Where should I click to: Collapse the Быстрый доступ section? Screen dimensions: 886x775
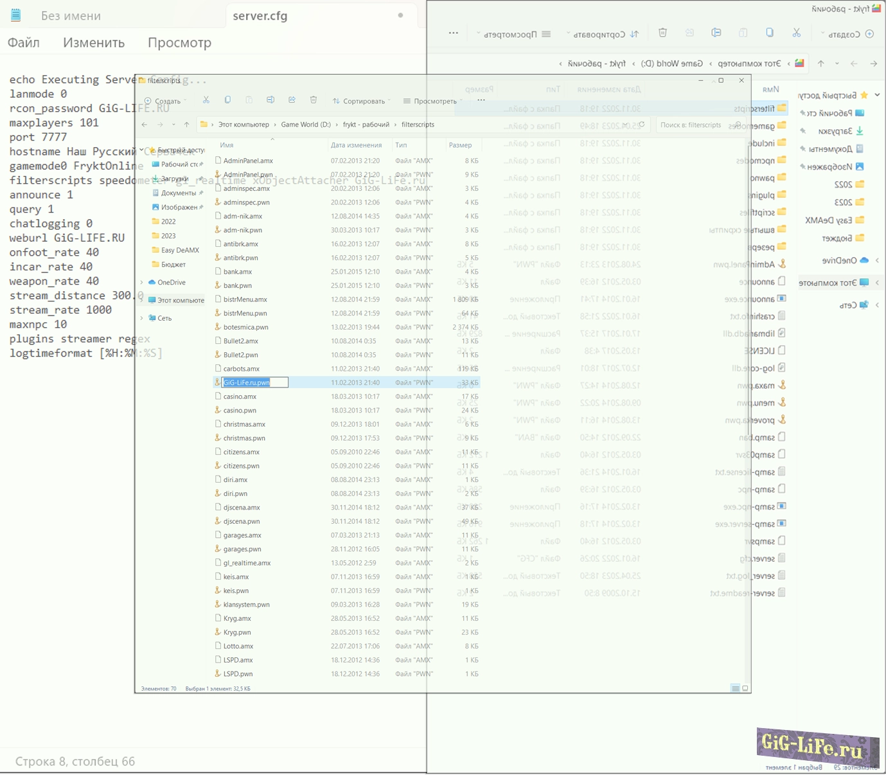141,150
